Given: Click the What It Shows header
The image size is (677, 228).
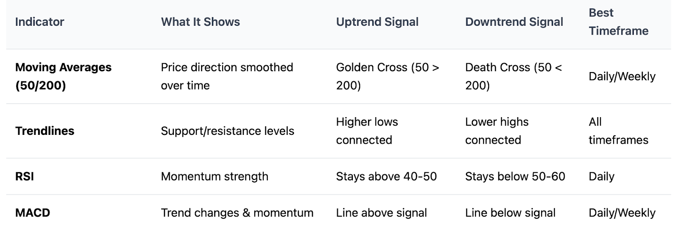Looking at the screenshot, I should click(200, 22).
